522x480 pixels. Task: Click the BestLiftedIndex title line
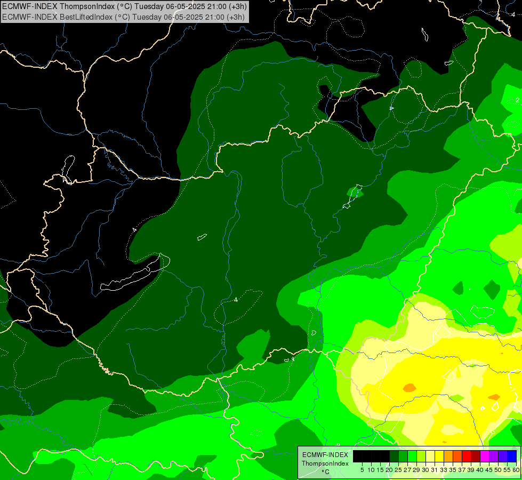click(x=123, y=17)
